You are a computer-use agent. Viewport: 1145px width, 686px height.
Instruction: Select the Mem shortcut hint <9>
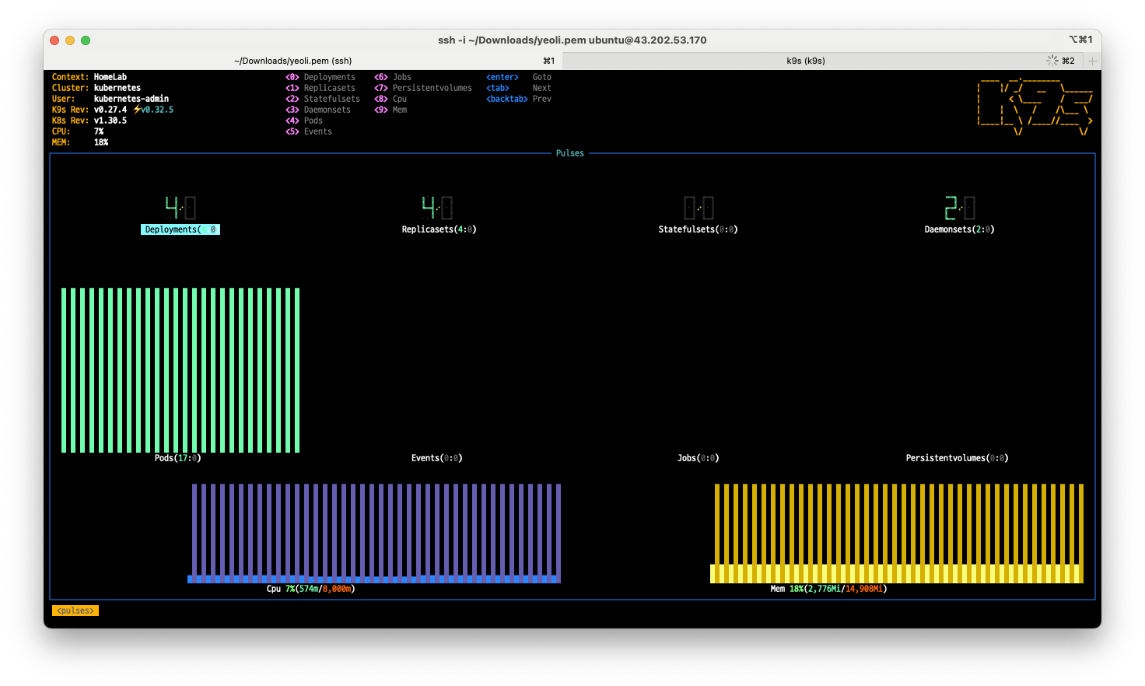pos(390,110)
